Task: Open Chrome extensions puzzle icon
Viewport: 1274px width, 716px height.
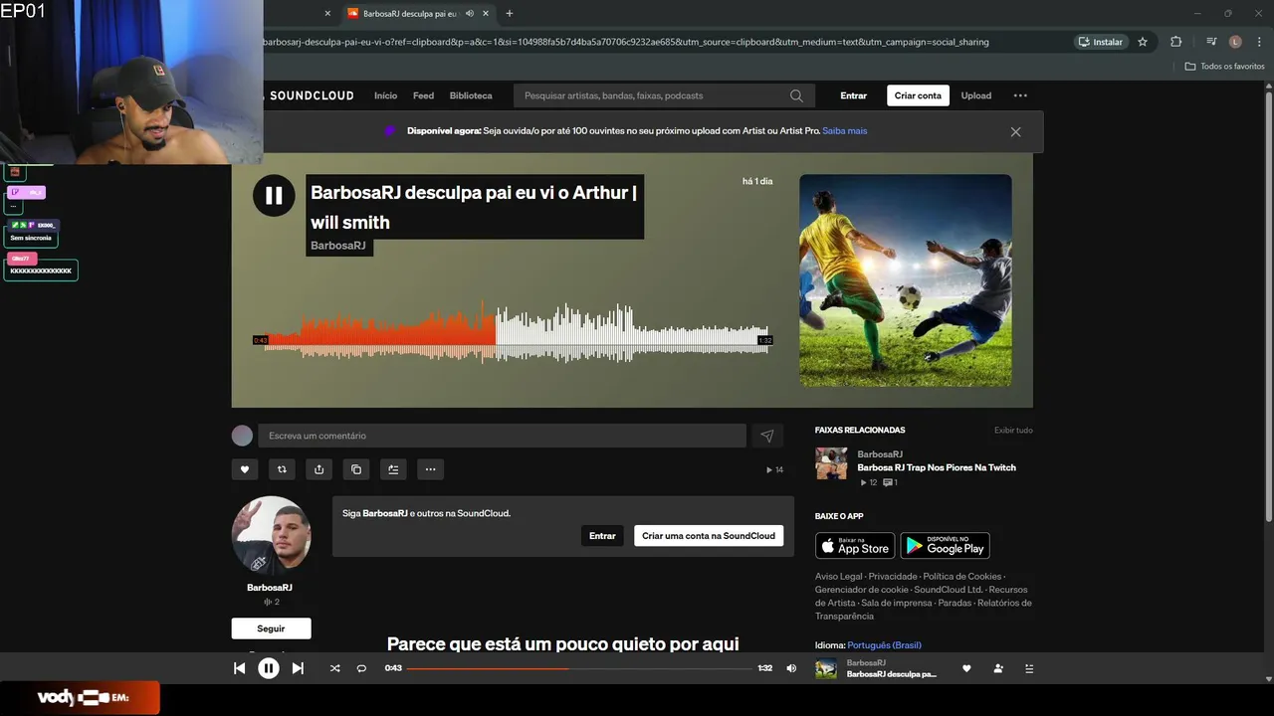Action: [x=1175, y=42]
